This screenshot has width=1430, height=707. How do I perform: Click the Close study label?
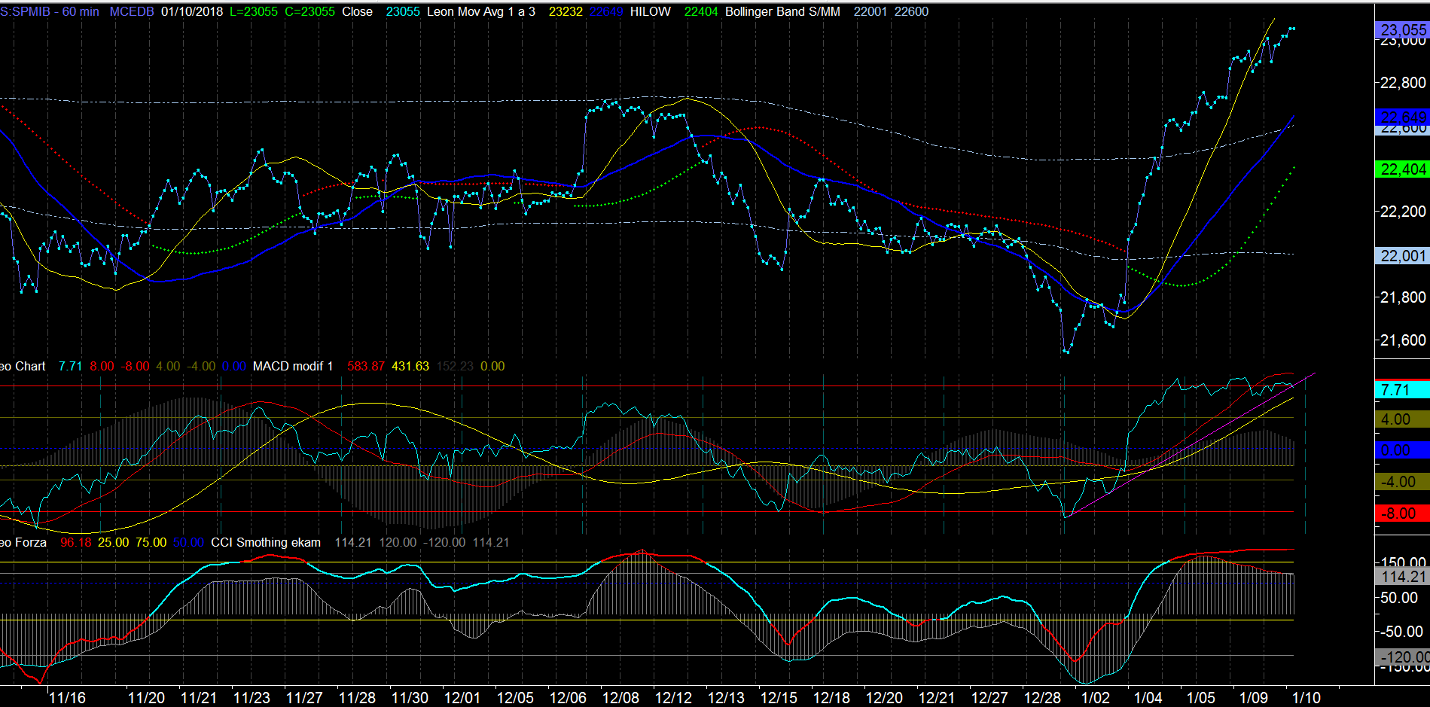tap(357, 11)
